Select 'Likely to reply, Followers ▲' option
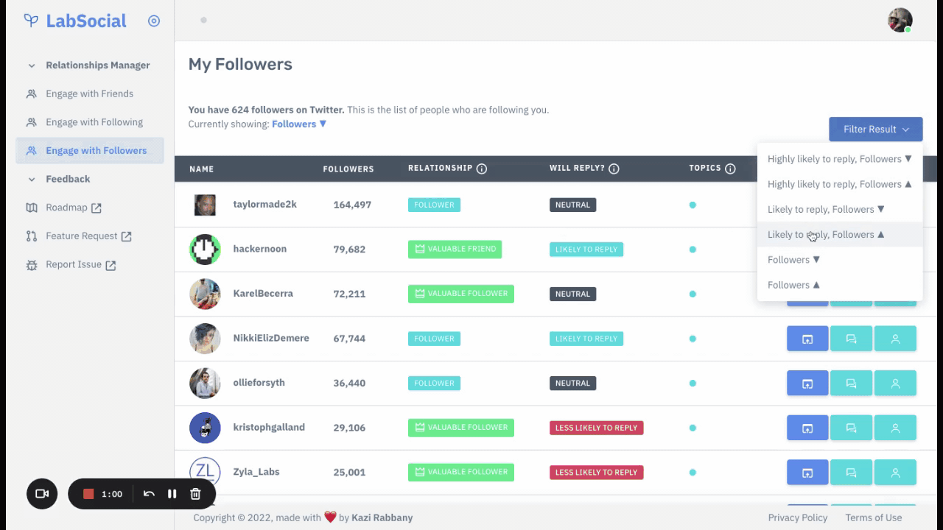The image size is (943, 530). coord(839,234)
